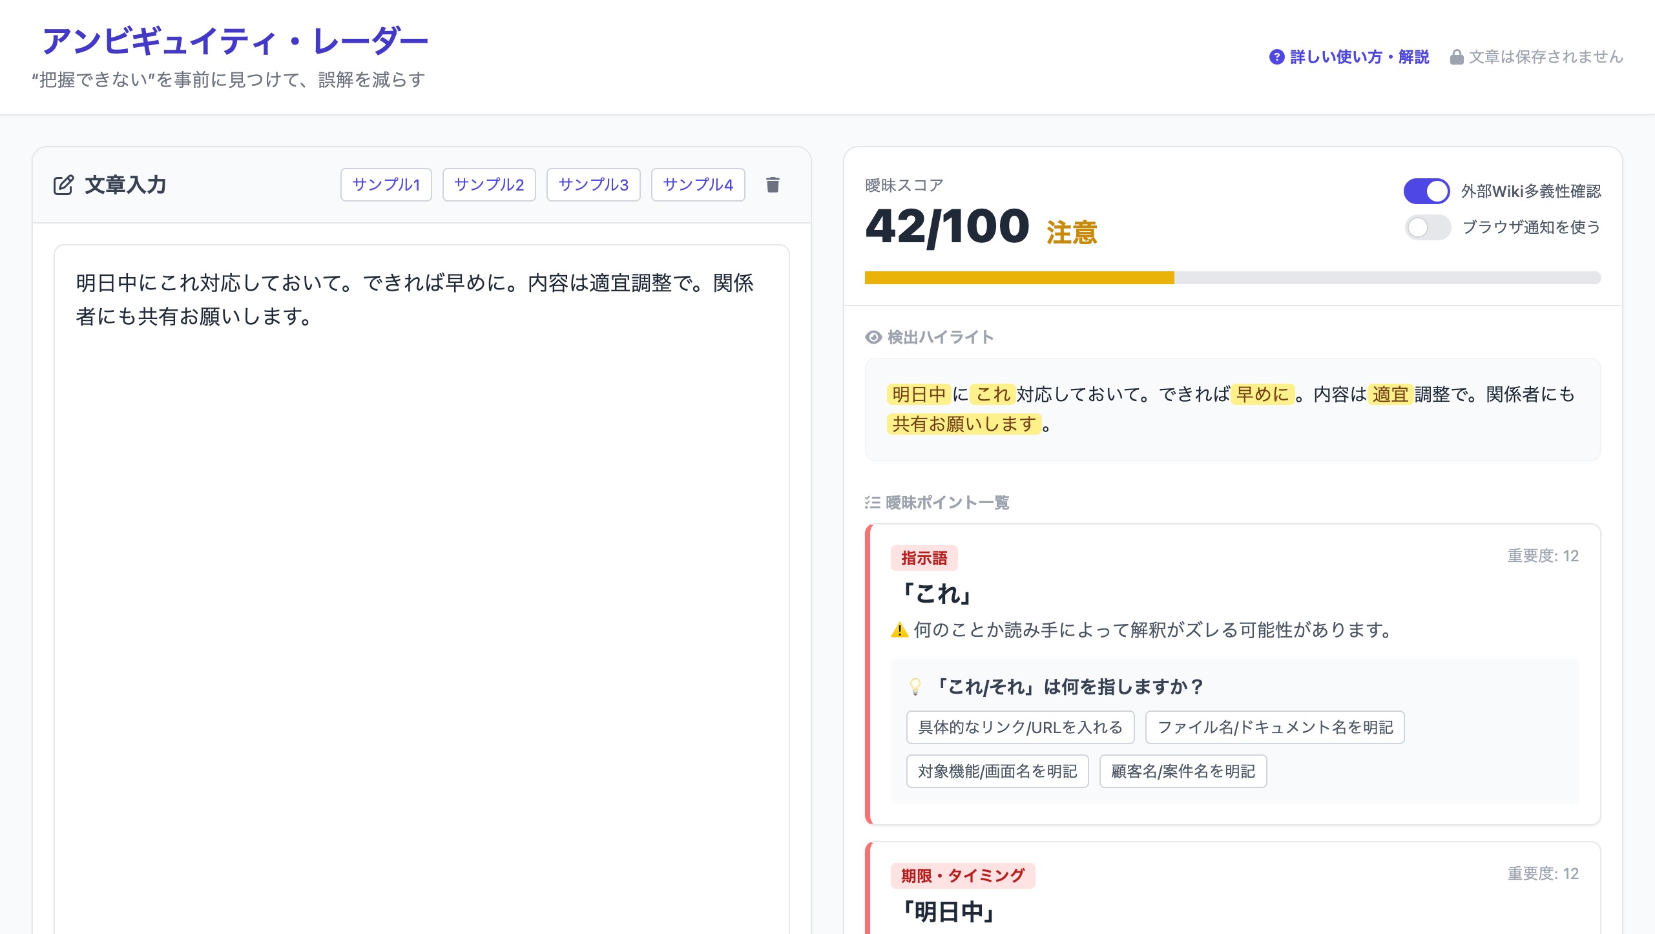
Task: Enable the ブラウザ通知を使う toggle
Action: [x=1428, y=227]
